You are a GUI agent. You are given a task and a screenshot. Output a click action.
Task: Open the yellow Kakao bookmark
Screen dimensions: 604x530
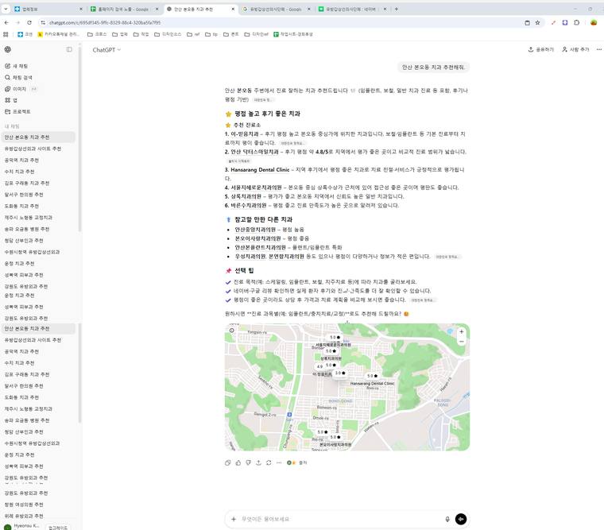coord(58,34)
